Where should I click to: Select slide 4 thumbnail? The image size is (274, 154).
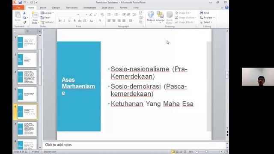click(27, 77)
